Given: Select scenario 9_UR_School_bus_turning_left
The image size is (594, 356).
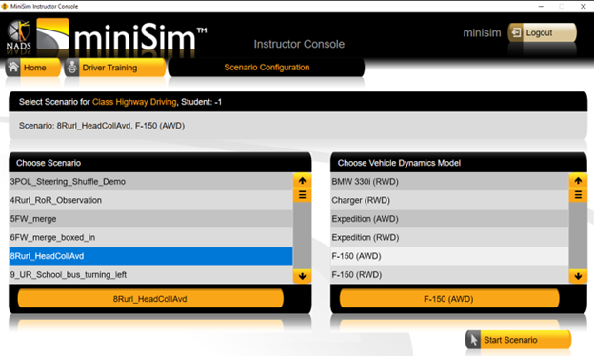Looking at the screenshot, I should click(150, 274).
